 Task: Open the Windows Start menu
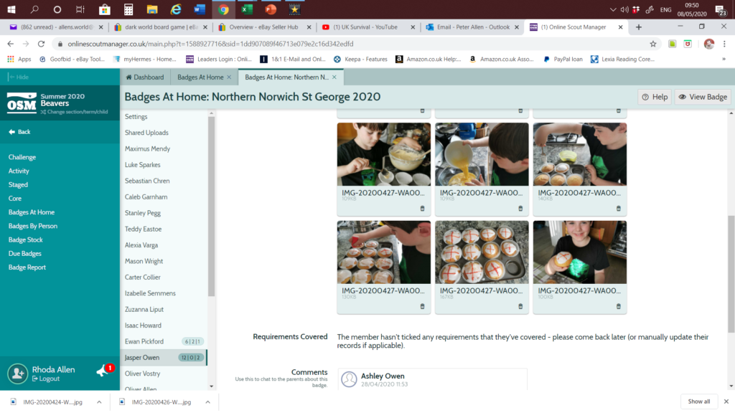click(11, 9)
